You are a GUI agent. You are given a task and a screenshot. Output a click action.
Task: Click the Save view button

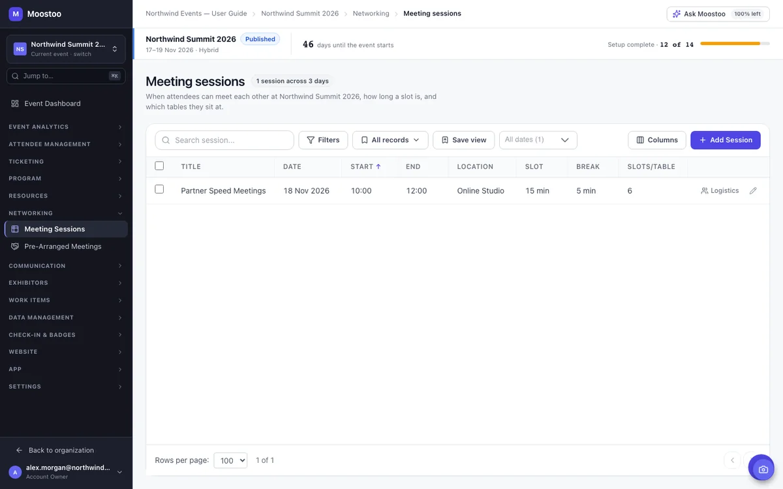[x=464, y=140]
